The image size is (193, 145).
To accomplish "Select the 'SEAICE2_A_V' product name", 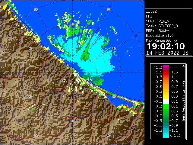I will pyautogui.click(x=158, y=21).
